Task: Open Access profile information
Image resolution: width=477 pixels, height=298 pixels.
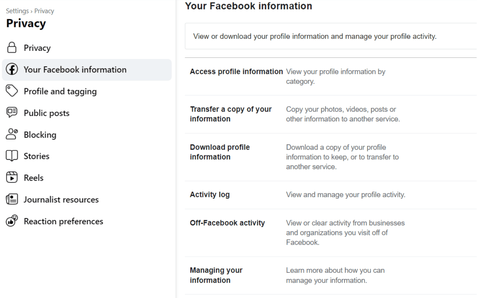Action: click(x=236, y=72)
